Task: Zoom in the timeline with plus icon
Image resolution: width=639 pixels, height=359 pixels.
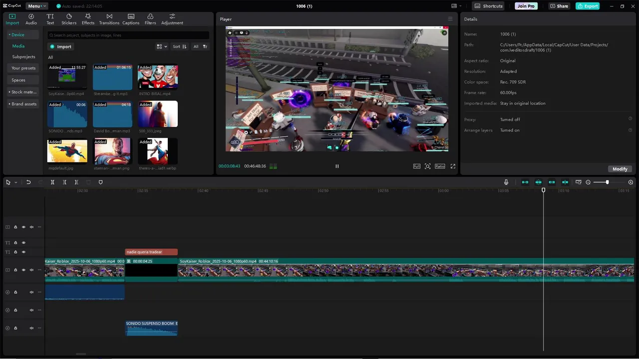Action: (x=631, y=182)
